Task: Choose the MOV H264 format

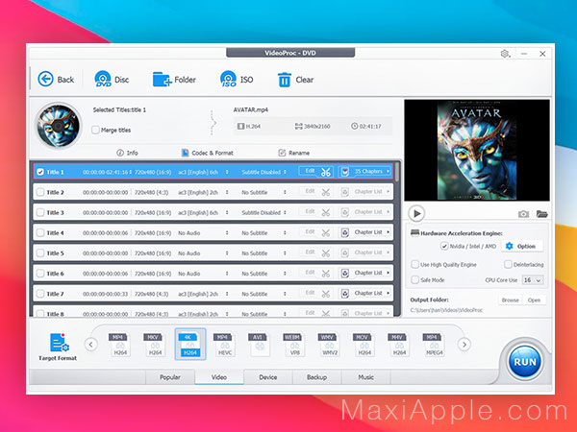Action: [364, 345]
